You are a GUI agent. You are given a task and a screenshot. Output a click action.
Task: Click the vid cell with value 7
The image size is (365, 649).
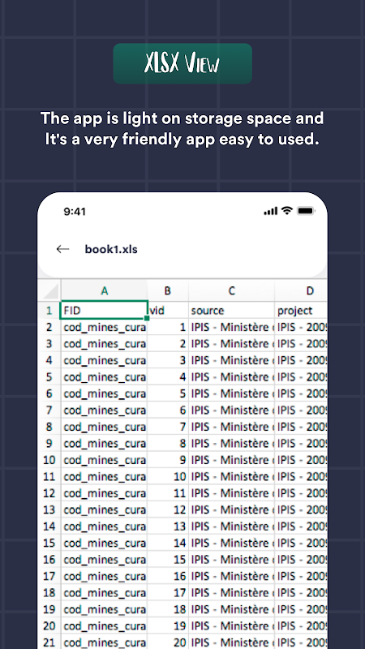168,427
